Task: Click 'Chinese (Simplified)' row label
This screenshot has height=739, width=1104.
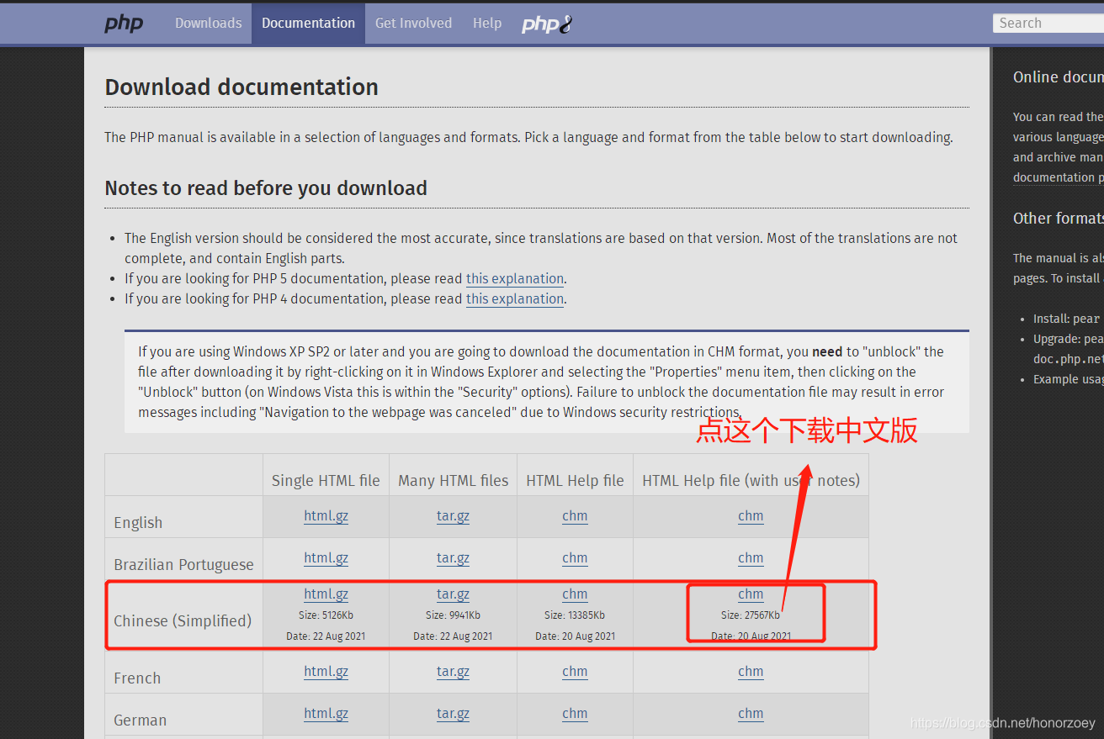Action: pyautogui.click(x=183, y=621)
